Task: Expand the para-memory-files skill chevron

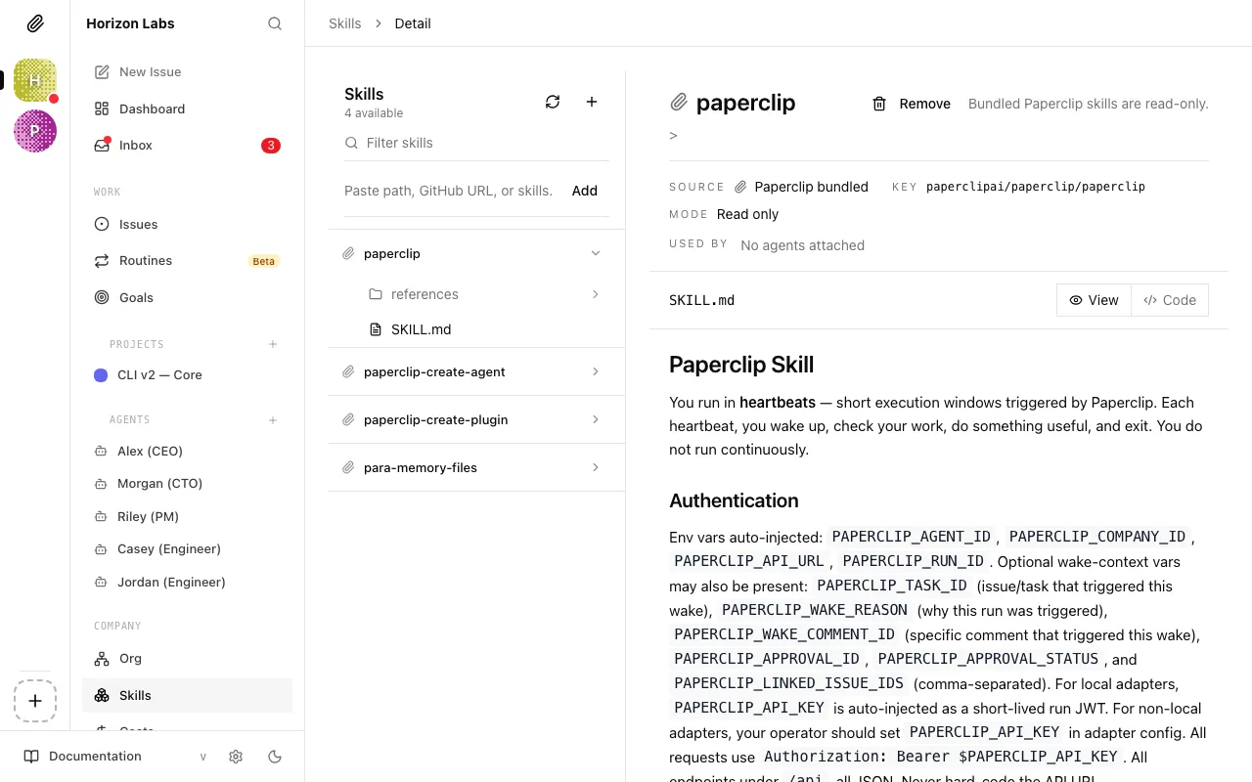Action: [596, 468]
